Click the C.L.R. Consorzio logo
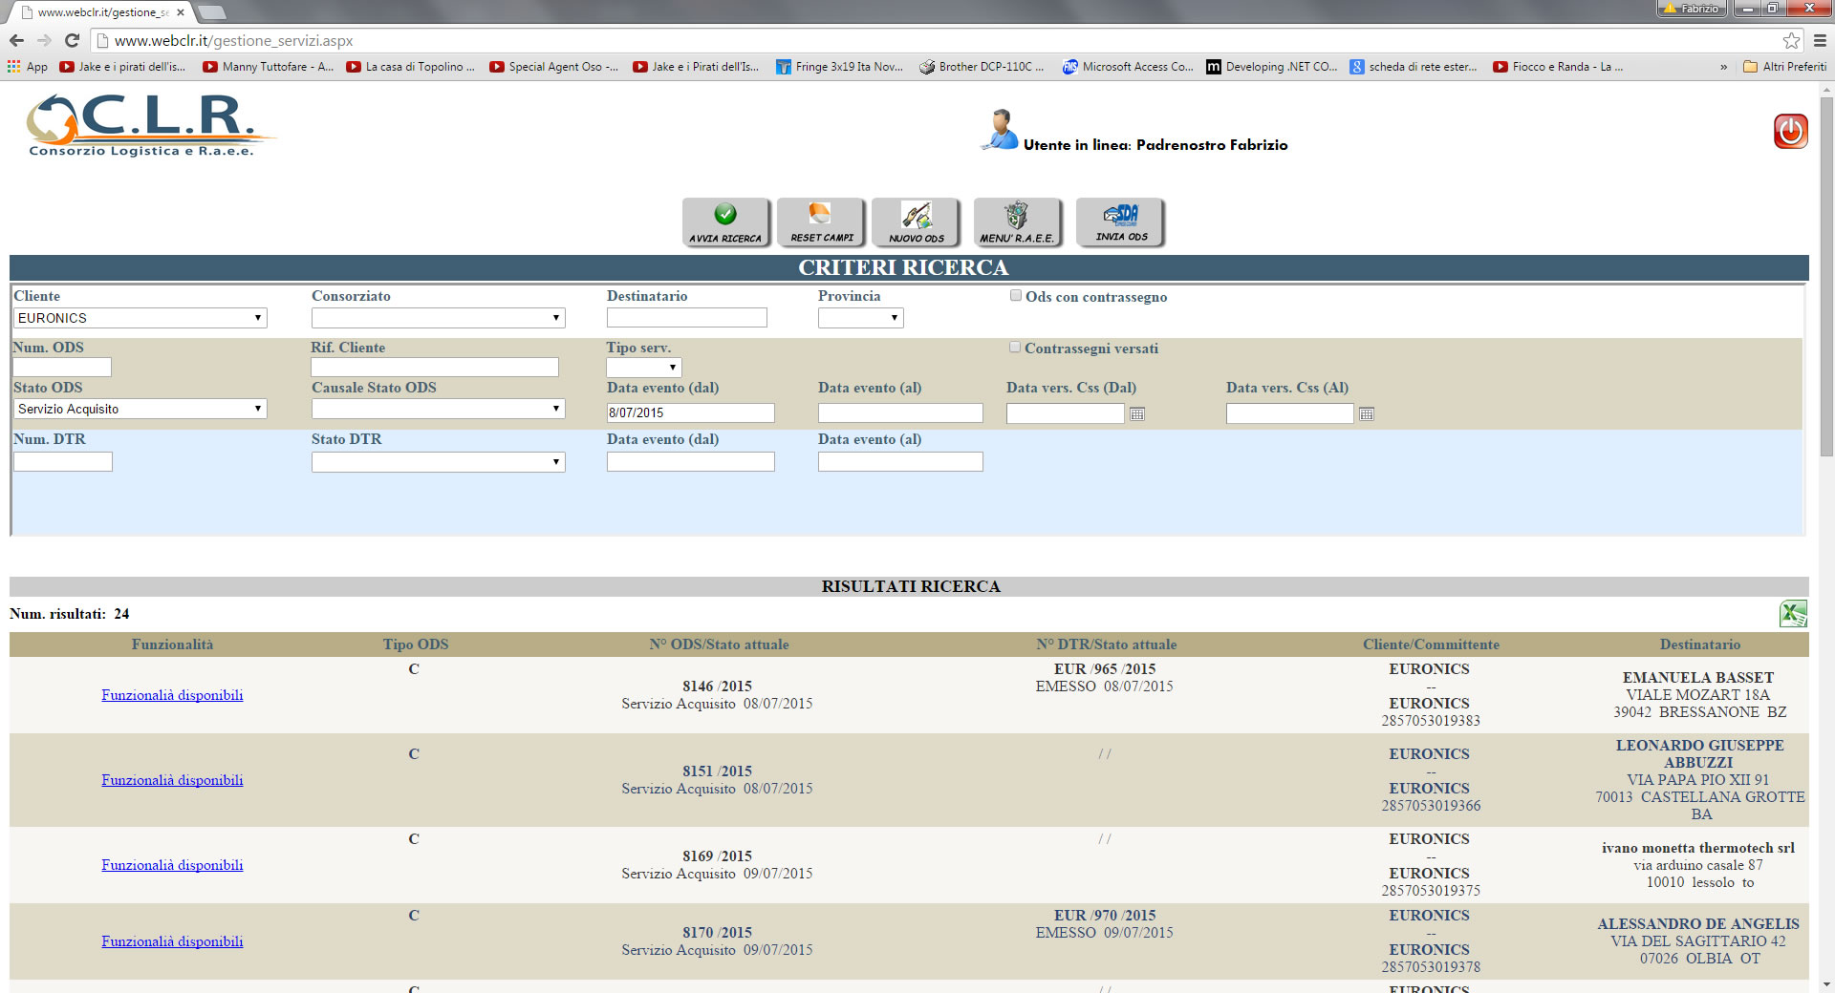This screenshot has height=993, width=1835. [149, 125]
